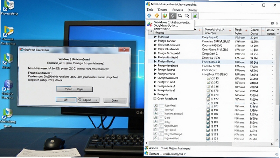Click the Feeg Pefer column header
This screenshot has width=280, height=158.
pyautogui.click(x=241, y=32)
